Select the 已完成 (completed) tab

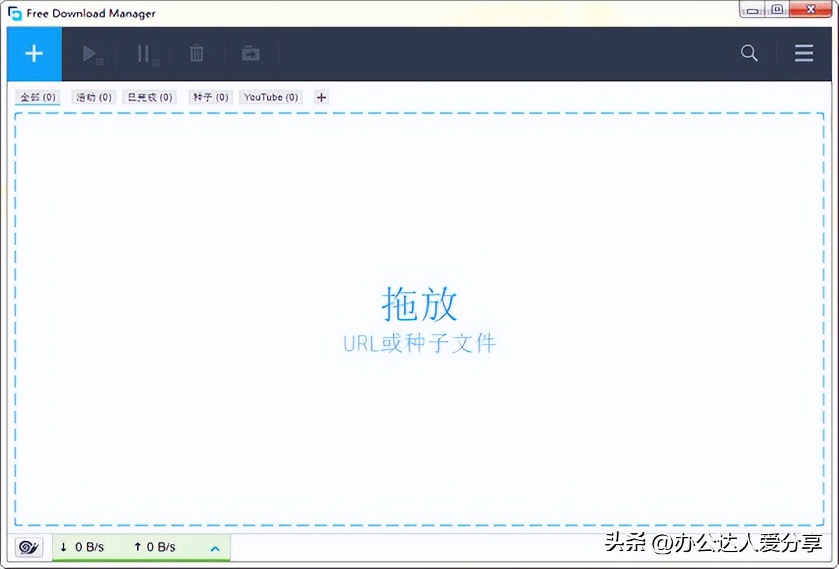click(x=150, y=97)
